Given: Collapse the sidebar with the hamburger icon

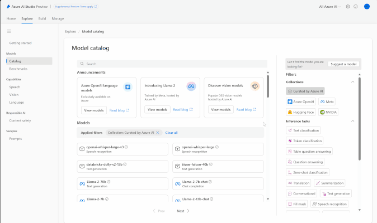Looking at the screenshot, I should pos(9,31).
